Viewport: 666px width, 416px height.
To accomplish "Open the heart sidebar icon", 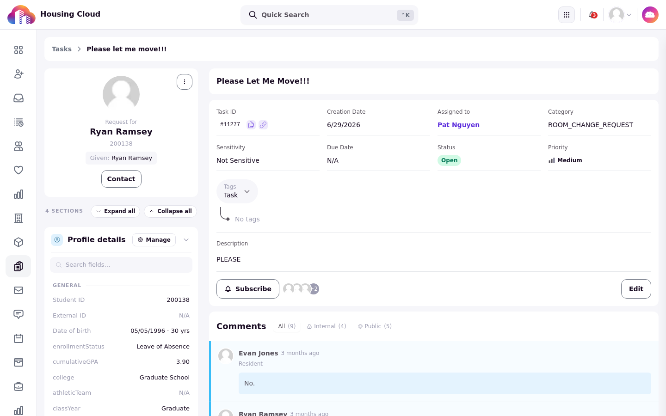I will [x=18, y=170].
